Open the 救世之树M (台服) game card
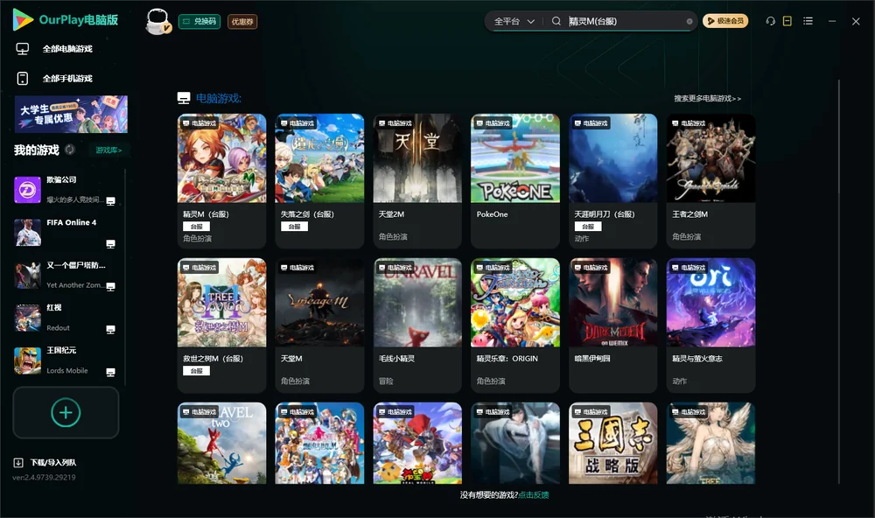Image resolution: width=875 pixels, height=518 pixels. (x=221, y=325)
